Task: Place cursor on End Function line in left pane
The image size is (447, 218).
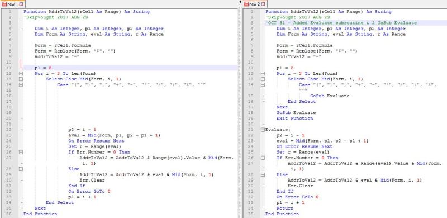Action: tap(40, 214)
